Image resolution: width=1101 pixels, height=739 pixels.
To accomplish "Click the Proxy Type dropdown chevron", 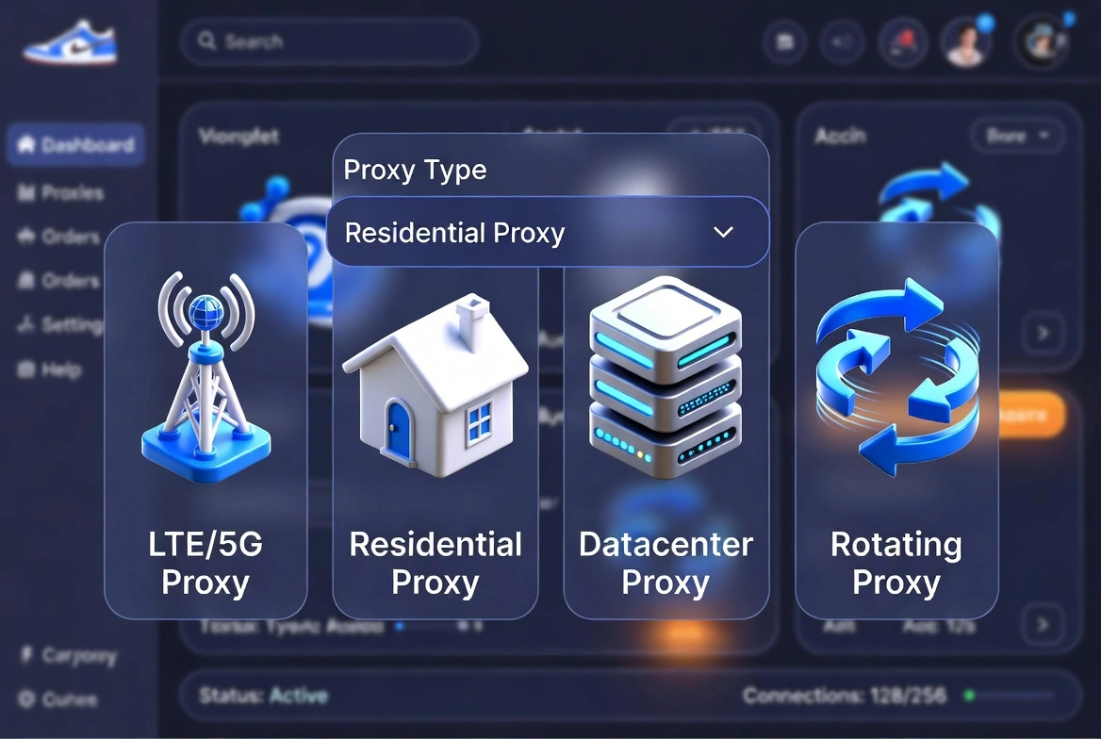I will click(x=723, y=232).
